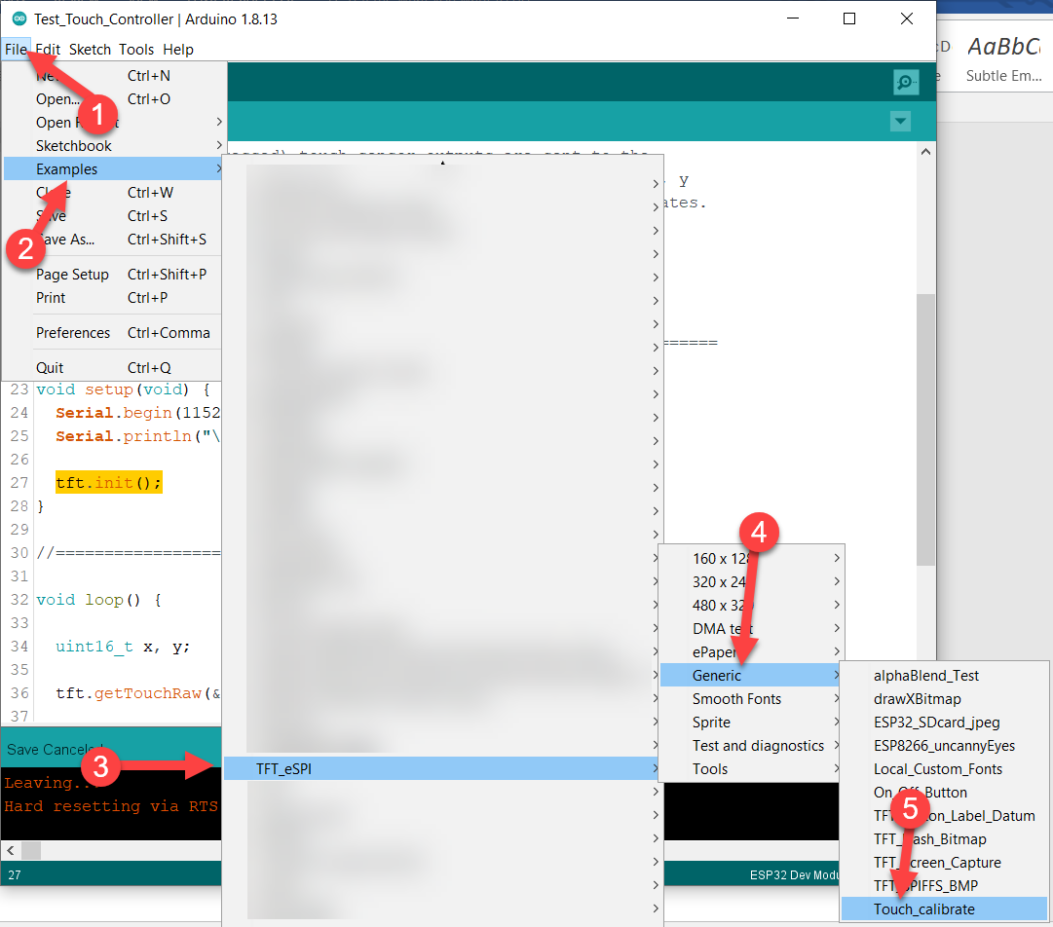
Task: Maximize the Arduino window
Action: pos(848,19)
